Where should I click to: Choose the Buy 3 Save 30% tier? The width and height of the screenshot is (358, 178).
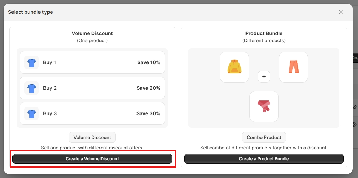pos(92,113)
